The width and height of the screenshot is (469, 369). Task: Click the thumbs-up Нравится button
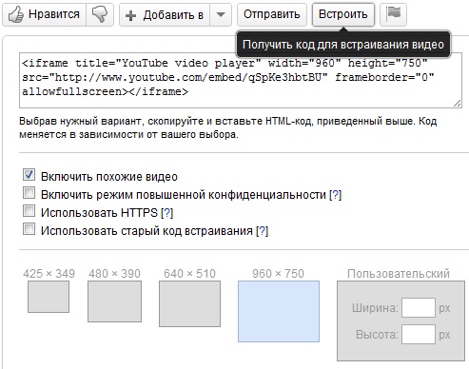click(x=44, y=14)
